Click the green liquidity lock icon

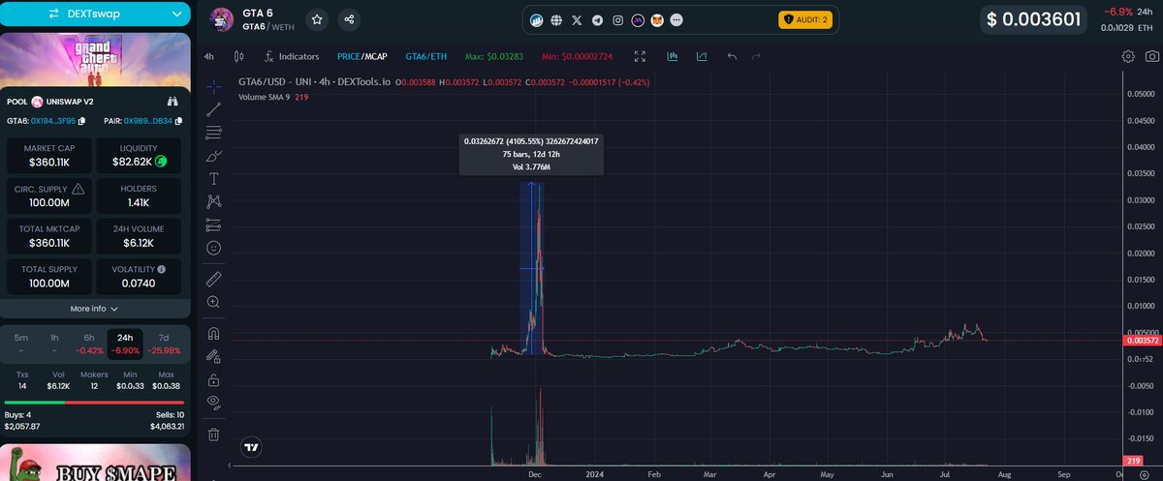click(161, 161)
